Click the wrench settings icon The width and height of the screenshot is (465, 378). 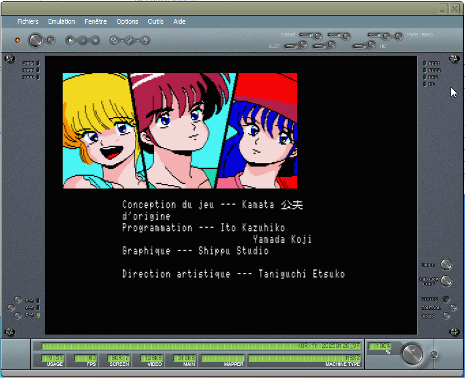[130, 40]
